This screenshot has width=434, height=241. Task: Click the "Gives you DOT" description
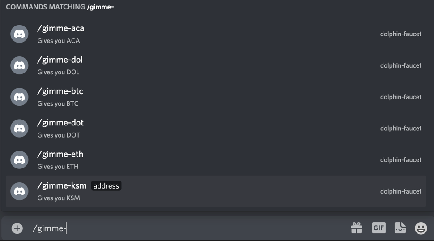pos(59,135)
